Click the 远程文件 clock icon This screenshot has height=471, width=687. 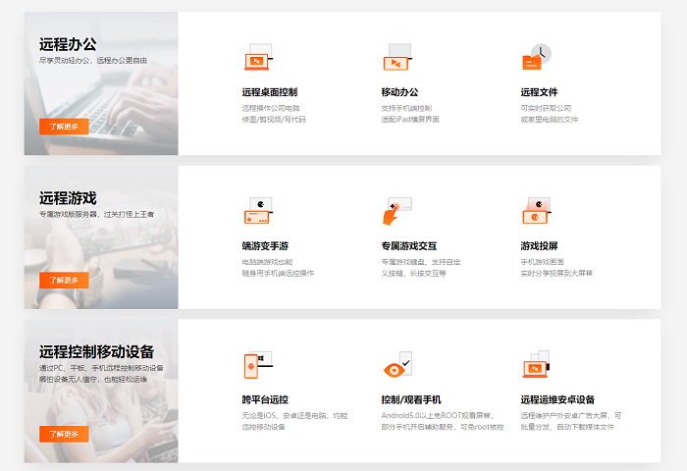pyautogui.click(x=536, y=58)
